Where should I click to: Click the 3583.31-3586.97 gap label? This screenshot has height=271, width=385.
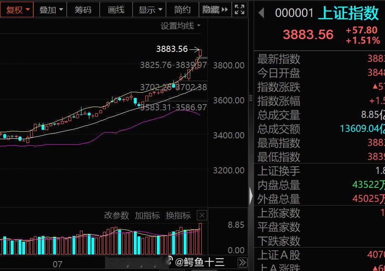point(173,107)
